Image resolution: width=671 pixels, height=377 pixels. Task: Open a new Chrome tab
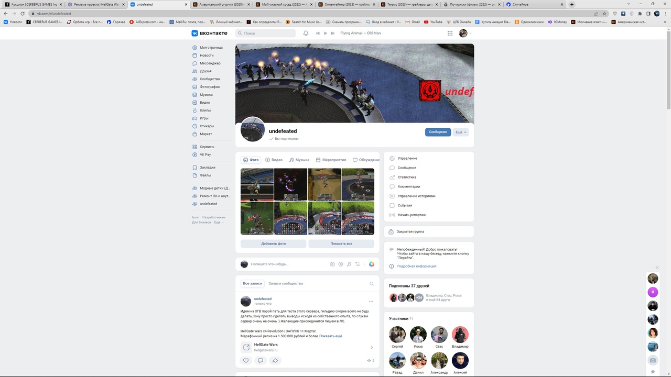(572, 4)
